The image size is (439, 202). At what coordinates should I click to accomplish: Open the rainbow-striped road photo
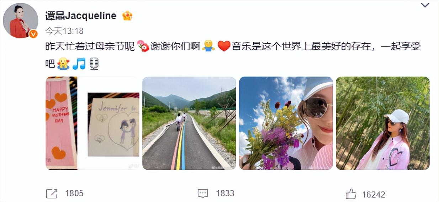pos(189,123)
